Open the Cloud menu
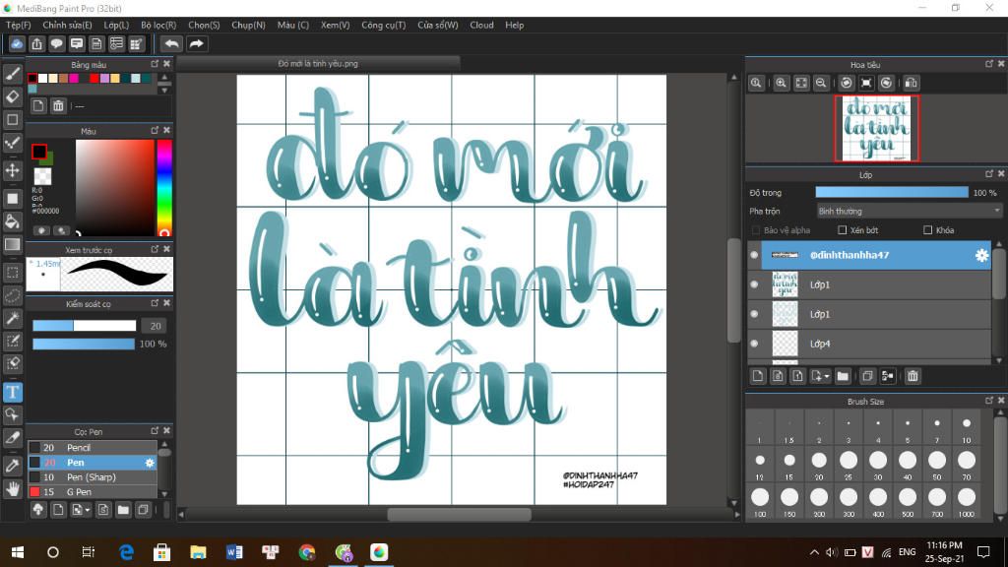 (x=481, y=25)
